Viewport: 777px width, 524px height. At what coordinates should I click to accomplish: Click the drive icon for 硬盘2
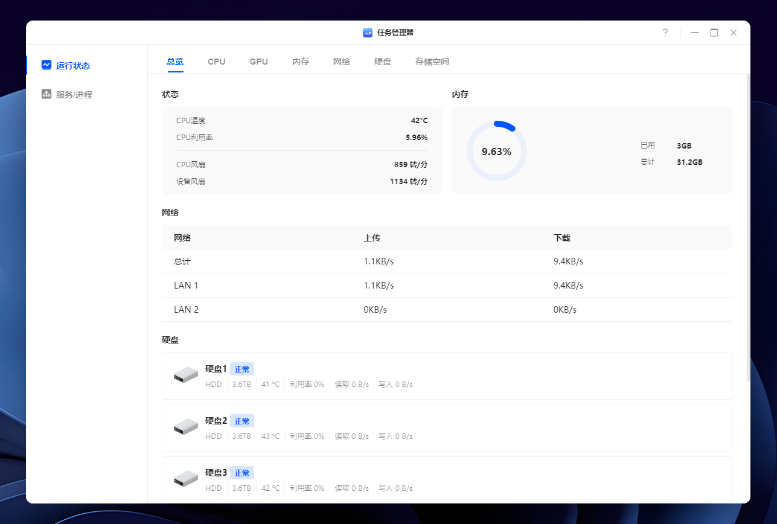(x=186, y=427)
